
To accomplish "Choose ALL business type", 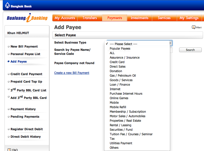I will 137,53.
